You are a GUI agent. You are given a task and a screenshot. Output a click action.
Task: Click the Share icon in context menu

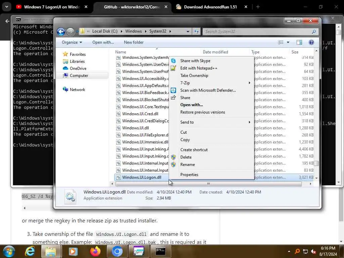[173, 98]
